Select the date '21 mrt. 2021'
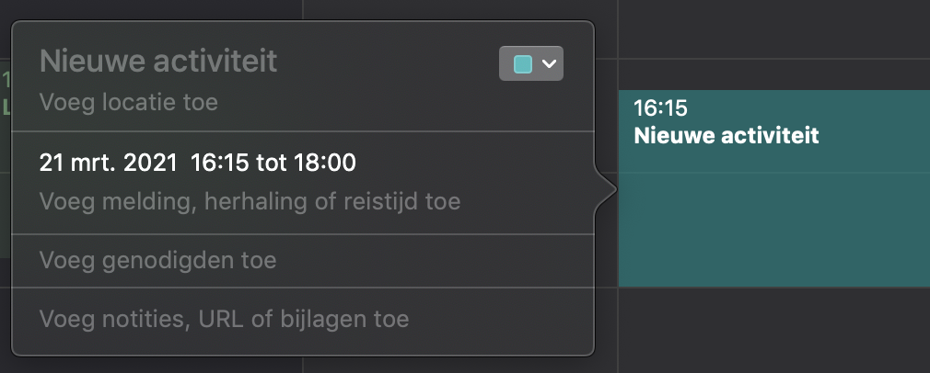The width and height of the screenshot is (930, 373). 109,164
